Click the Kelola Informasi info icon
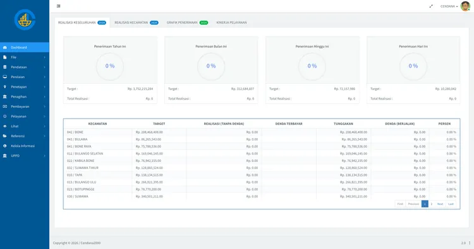 (x=5, y=146)
